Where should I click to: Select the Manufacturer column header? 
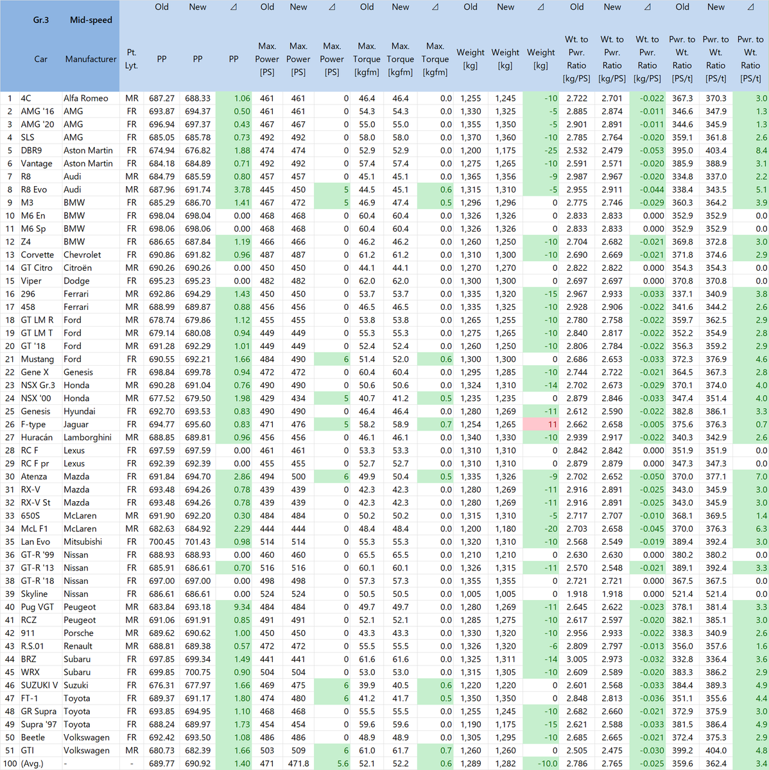(x=91, y=59)
